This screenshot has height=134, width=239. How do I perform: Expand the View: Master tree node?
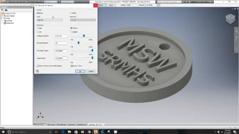pyautogui.click(x=2, y=16)
